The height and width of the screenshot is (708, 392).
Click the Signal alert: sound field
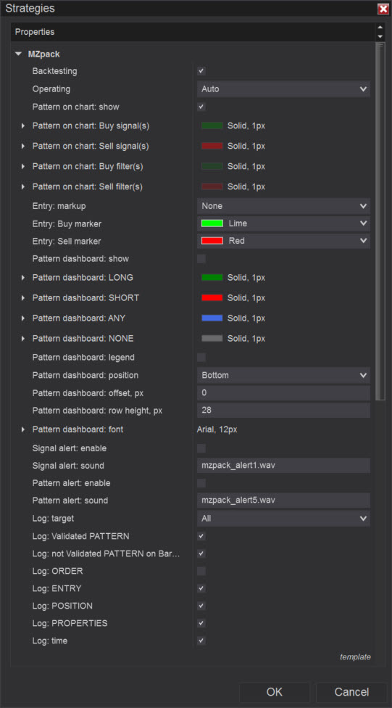pyautogui.click(x=283, y=466)
